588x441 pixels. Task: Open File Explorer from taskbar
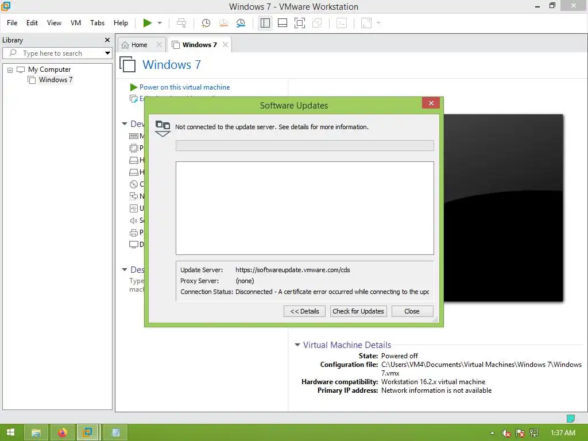36,432
